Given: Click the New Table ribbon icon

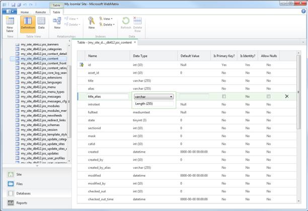Looking at the screenshot, I should pyautogui.click(x=10, y=25).
